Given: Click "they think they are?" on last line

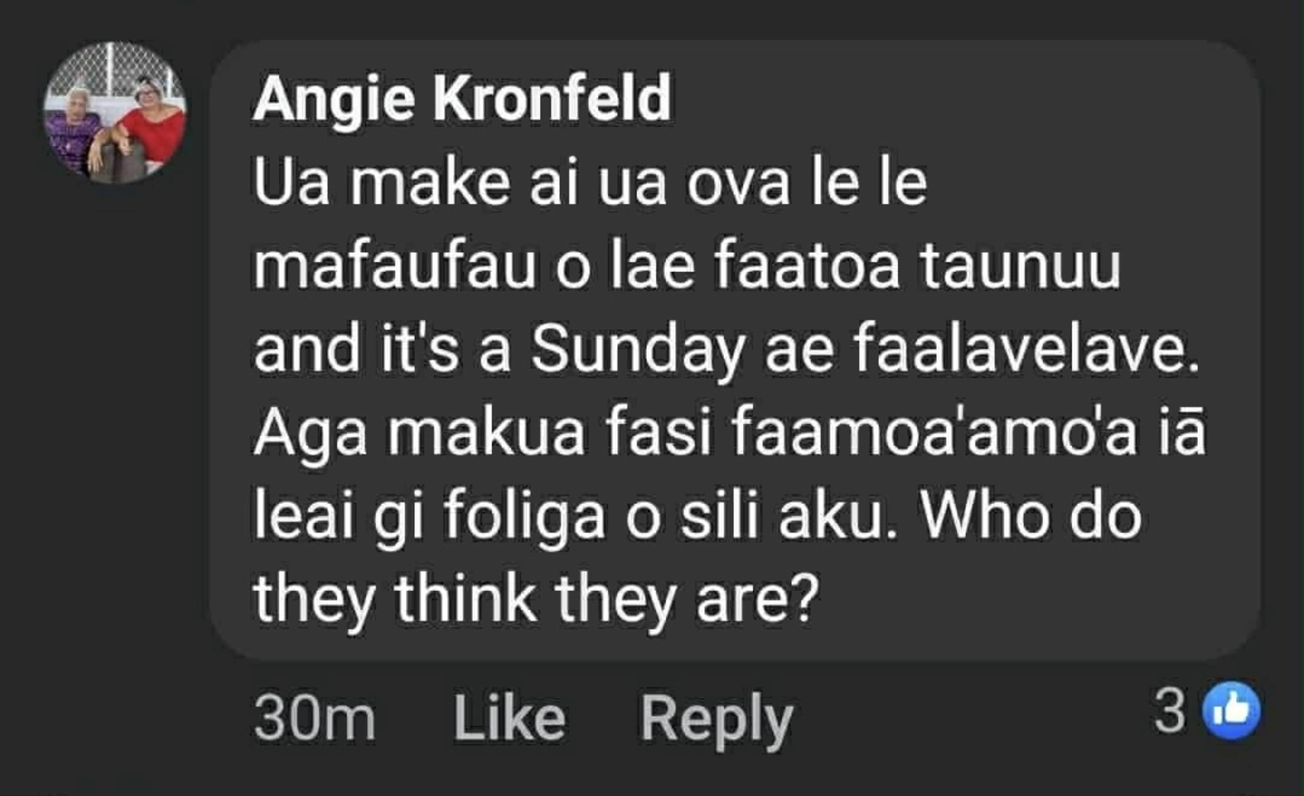Looking at the screenshot, I should point(536,599).
